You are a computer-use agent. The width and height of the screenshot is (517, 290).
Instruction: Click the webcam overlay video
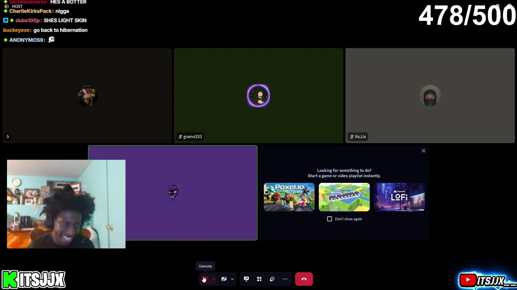pyautogui.click(x=66, y=204)
